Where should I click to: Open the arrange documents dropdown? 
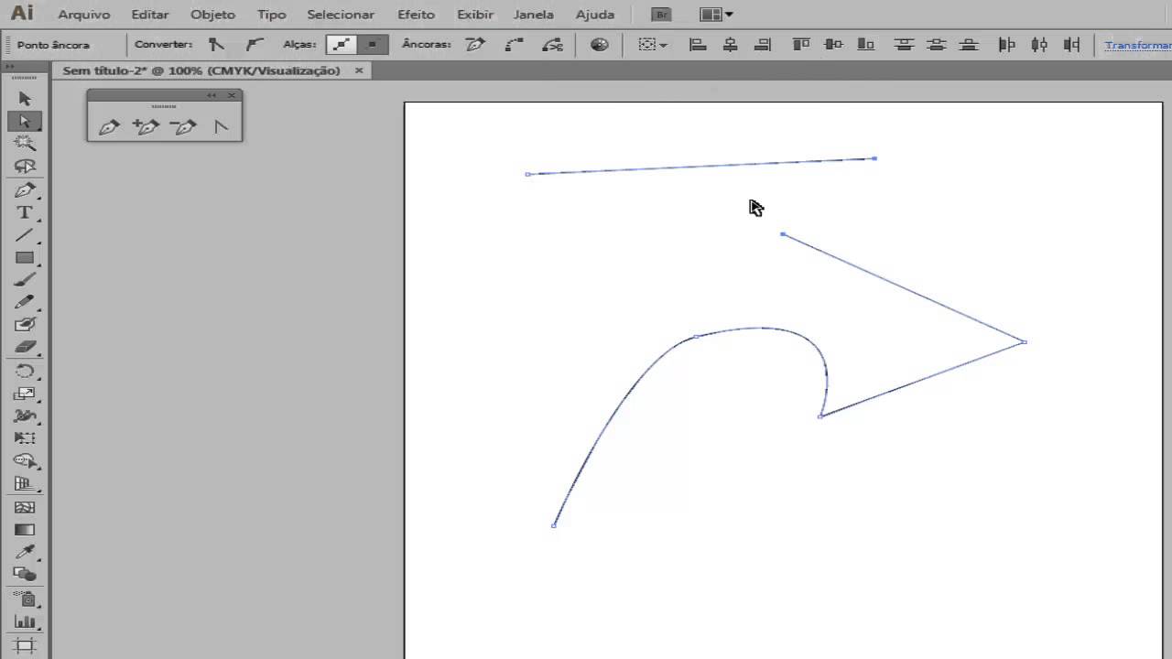[716, 15]
